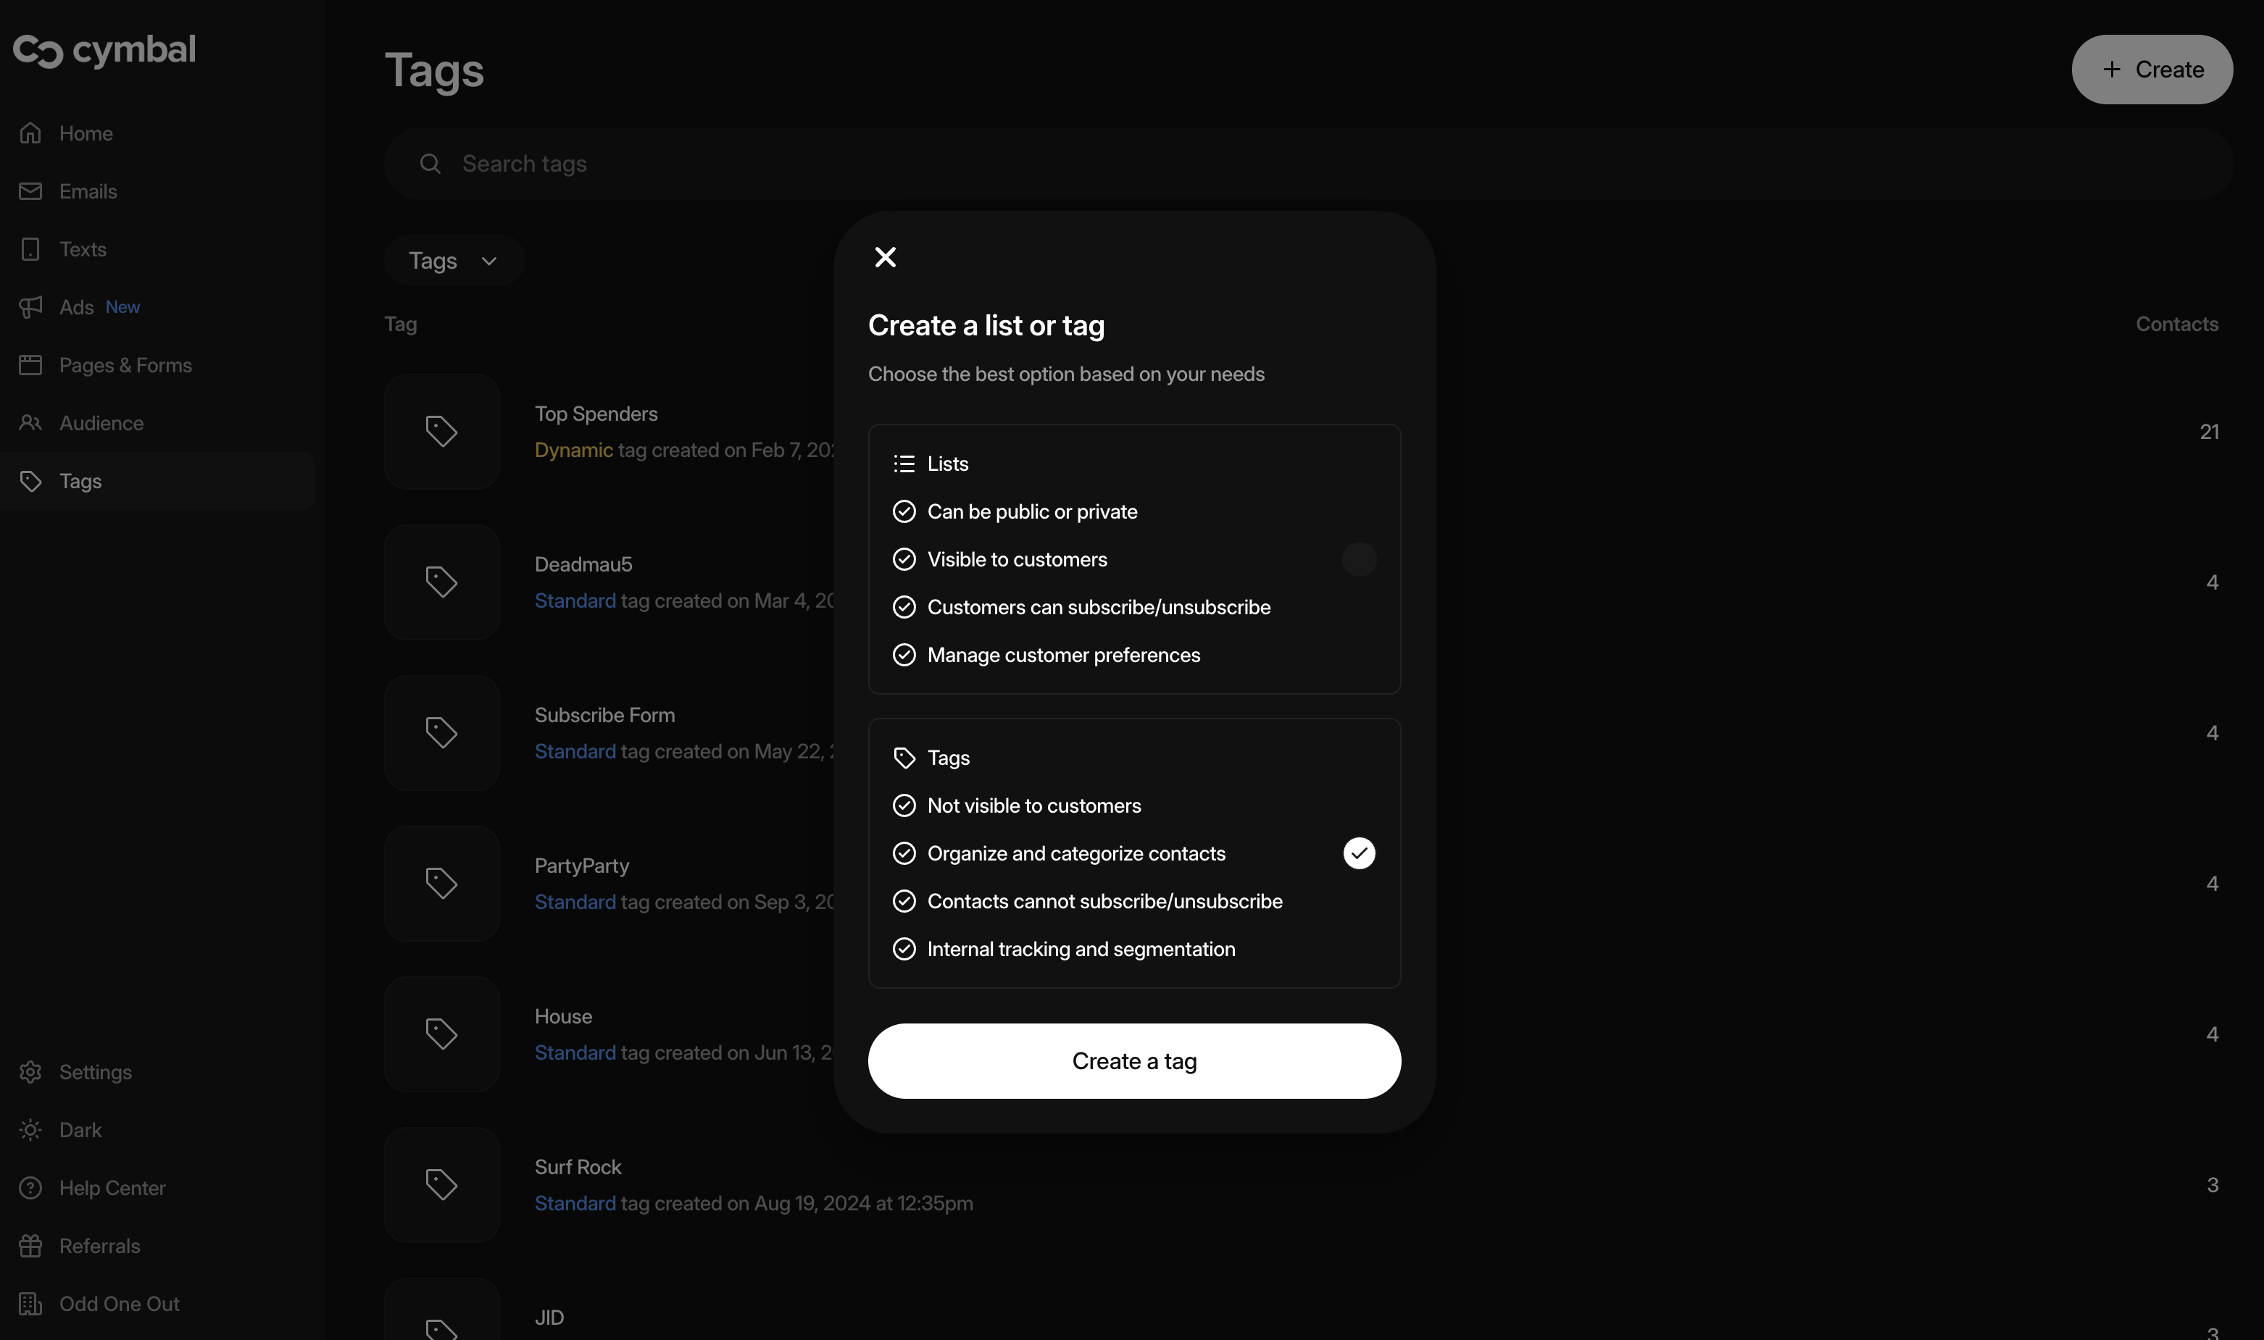The image size is (2264, 1340).
Task: Open Ads megaphone item
Action: click(x=77, y=308)
